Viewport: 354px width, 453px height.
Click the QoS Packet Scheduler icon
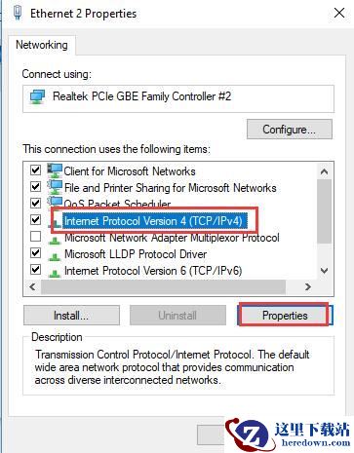tap(55, 202)
